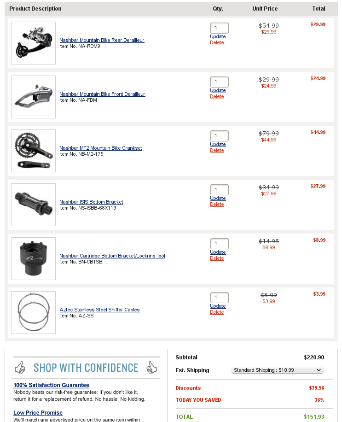
Task: Open the front derailleur product image
Action: [x=33, y=97]
